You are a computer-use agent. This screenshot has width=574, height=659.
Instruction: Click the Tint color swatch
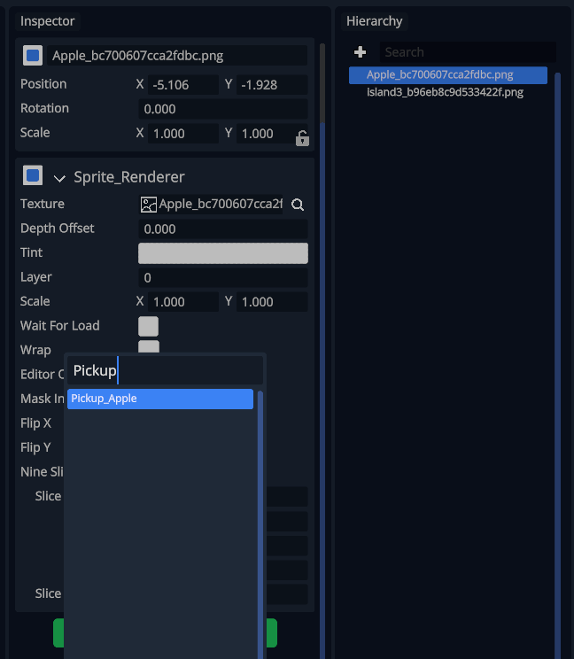[x=223, y=253]
